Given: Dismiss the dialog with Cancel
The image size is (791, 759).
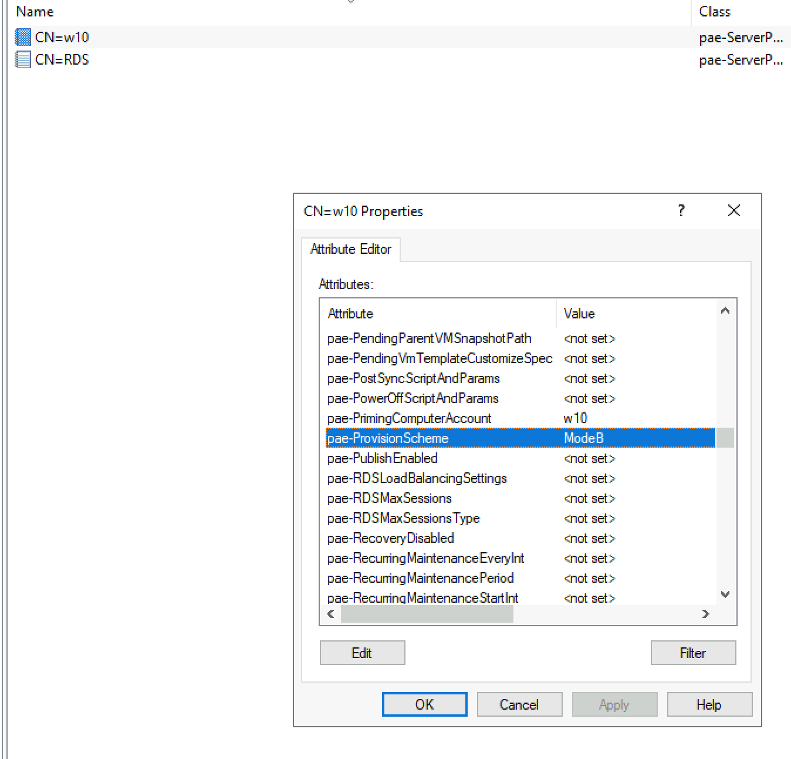Looking at the screenshot, I should (x=519, y=704).
